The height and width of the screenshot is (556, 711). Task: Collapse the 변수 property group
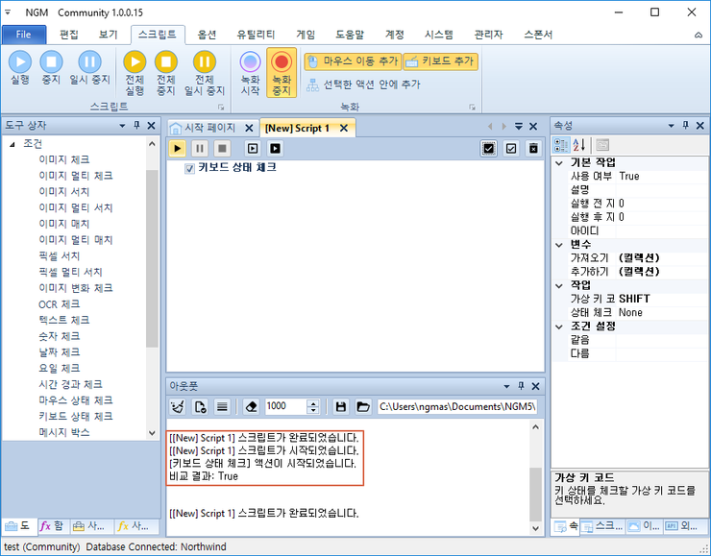(559, 245)
